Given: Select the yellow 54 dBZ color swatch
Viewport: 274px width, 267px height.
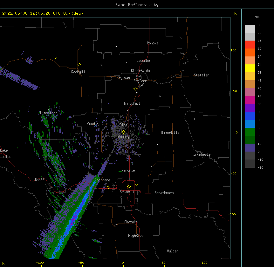Looking at the screenshot, I should 250,68.
